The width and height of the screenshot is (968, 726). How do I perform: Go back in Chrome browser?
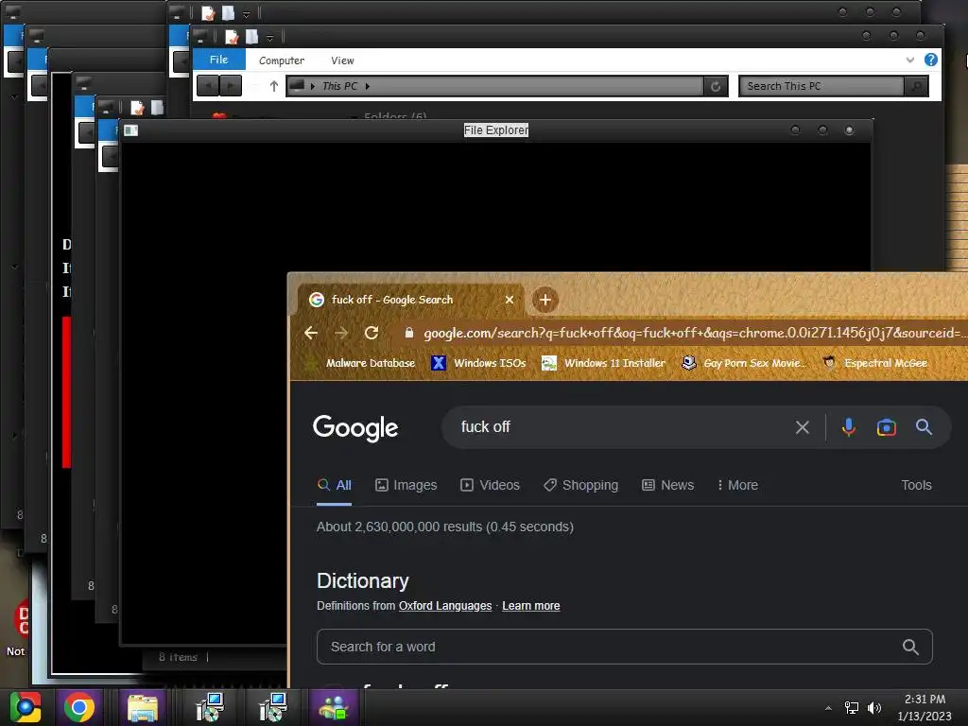tap(311, 333)
